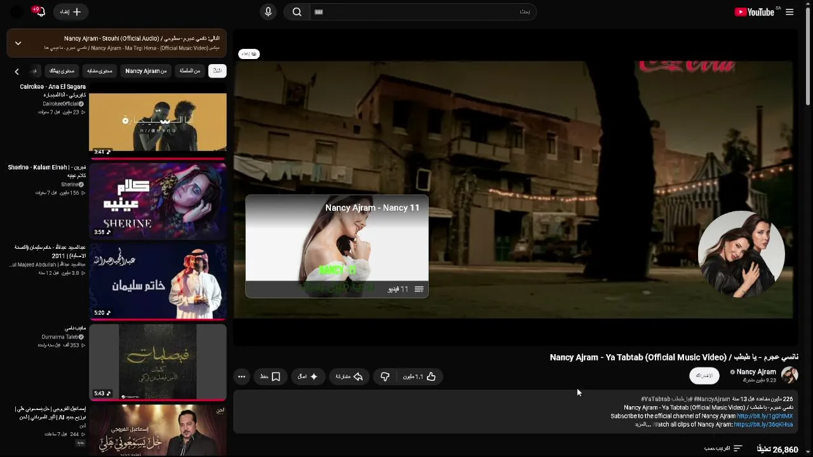Open the خاتم سليمان video thumbnail
This screenshot has width=813, height=457.
pos(158,281)
